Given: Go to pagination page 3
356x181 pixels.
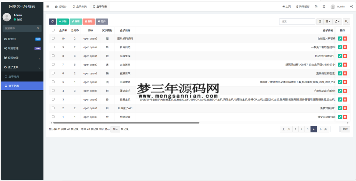Looking at the screenshot, I should 307,129.
